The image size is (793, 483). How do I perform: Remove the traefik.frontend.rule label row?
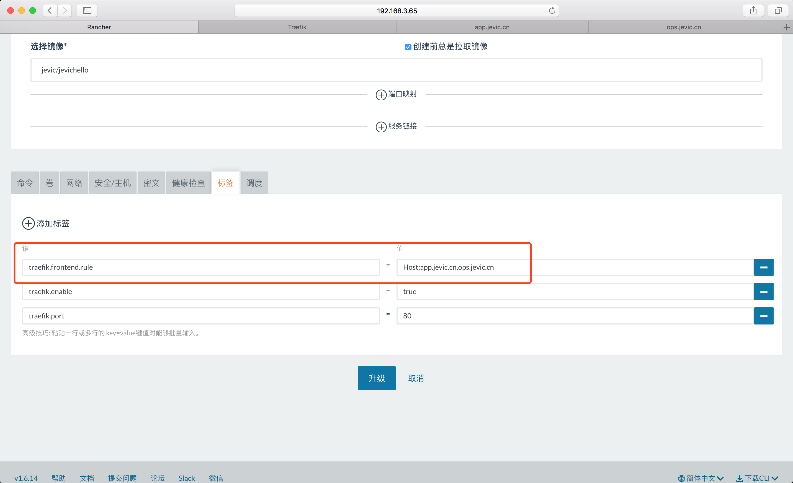[x=763, y=267]
